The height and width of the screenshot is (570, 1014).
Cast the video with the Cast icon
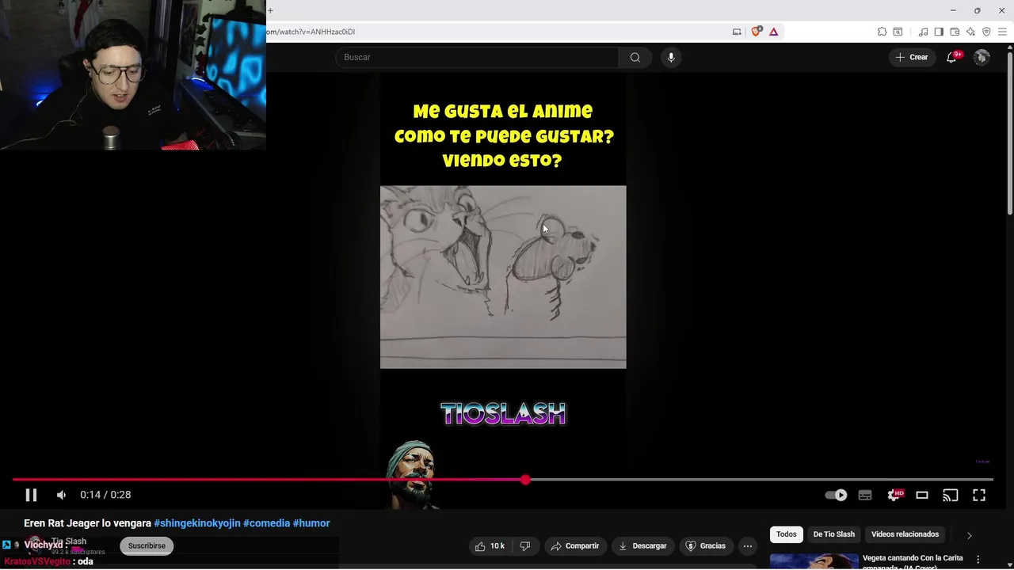(x=951, y=495)
